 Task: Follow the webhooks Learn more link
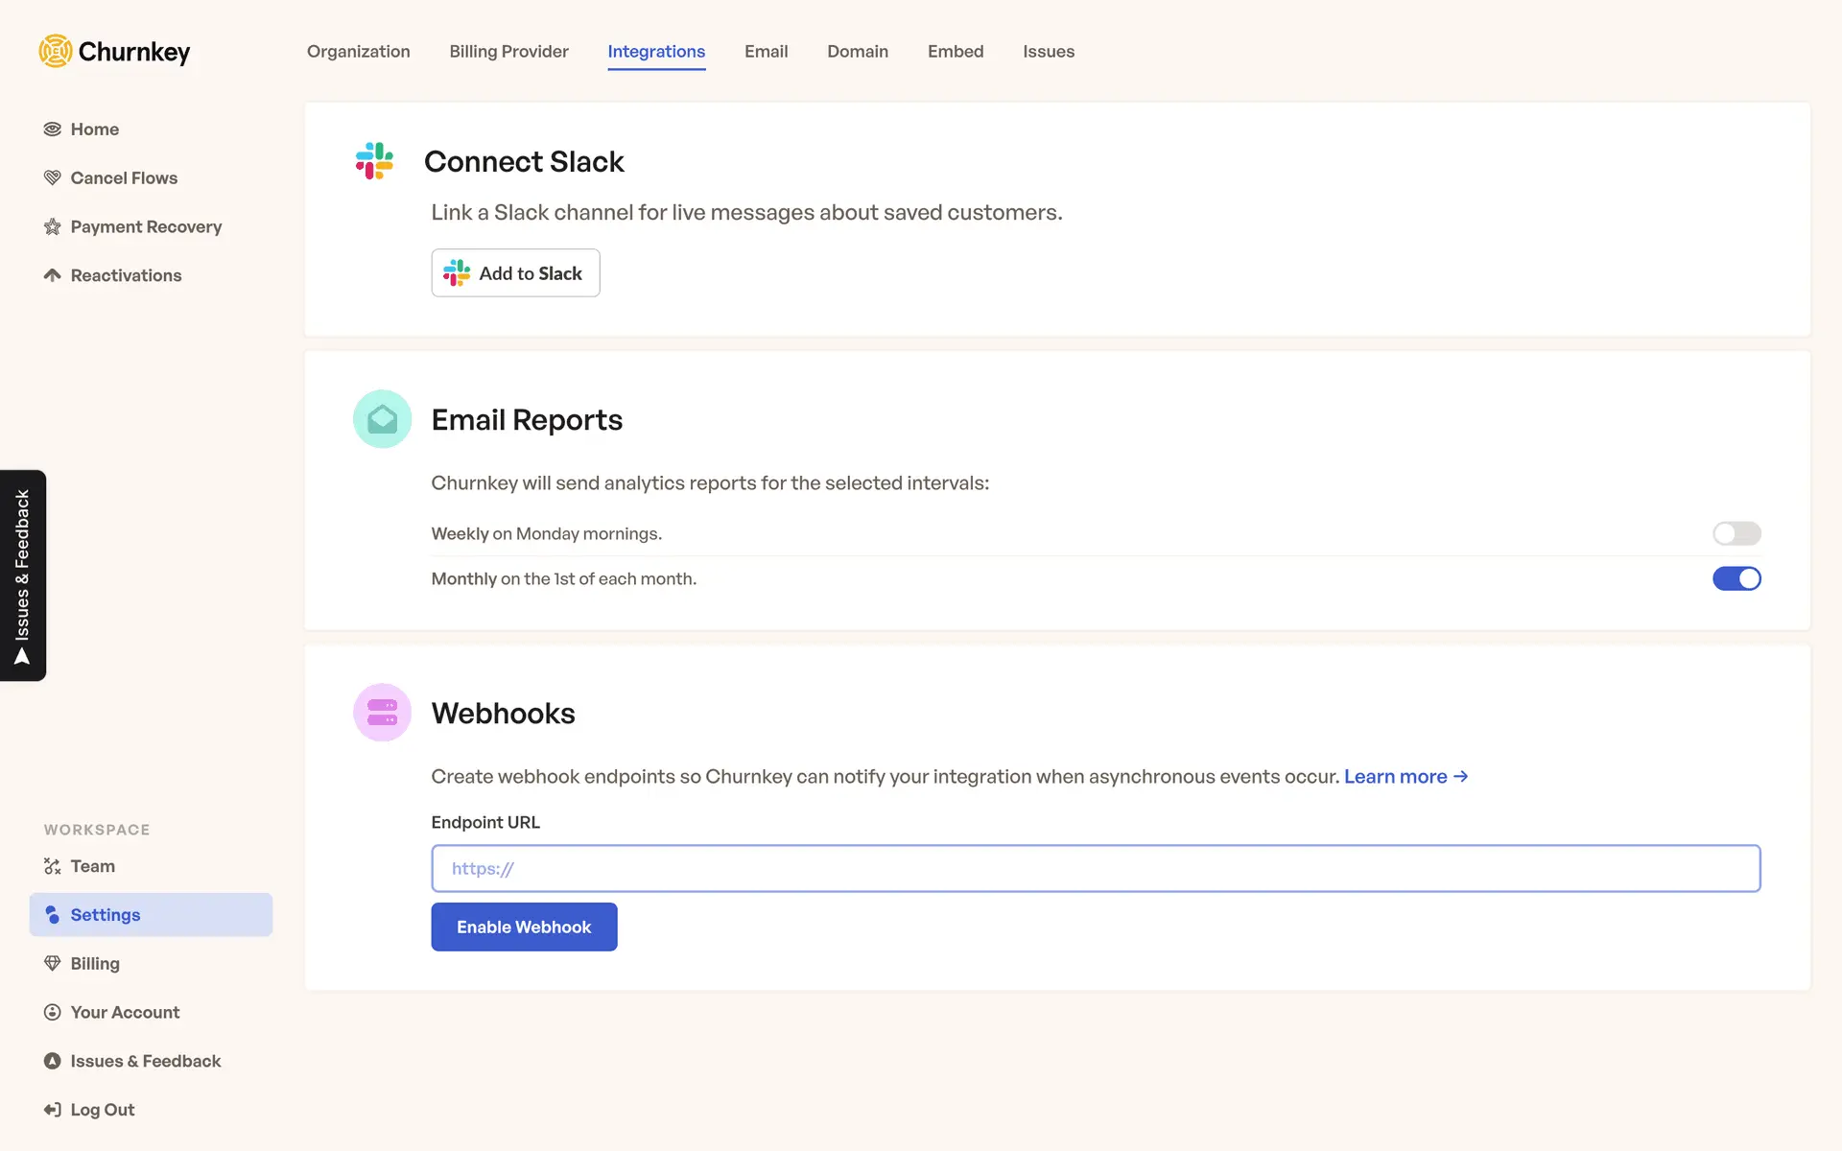click(x=1405, y=777)
